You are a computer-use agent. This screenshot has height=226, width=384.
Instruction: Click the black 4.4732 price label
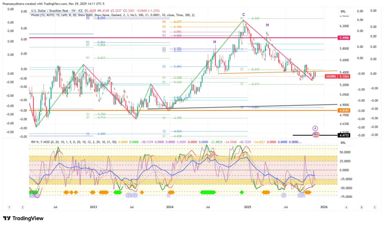[344, 135]
